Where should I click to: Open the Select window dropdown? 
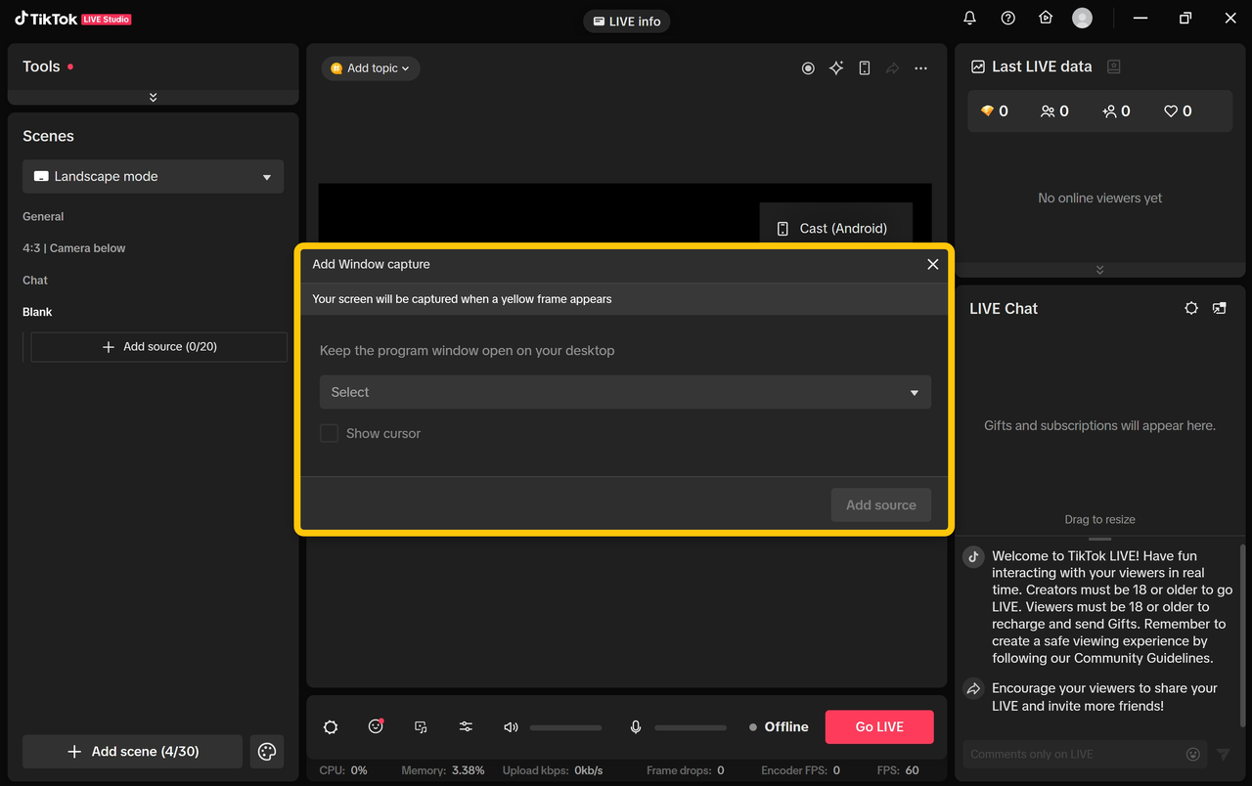625,392
